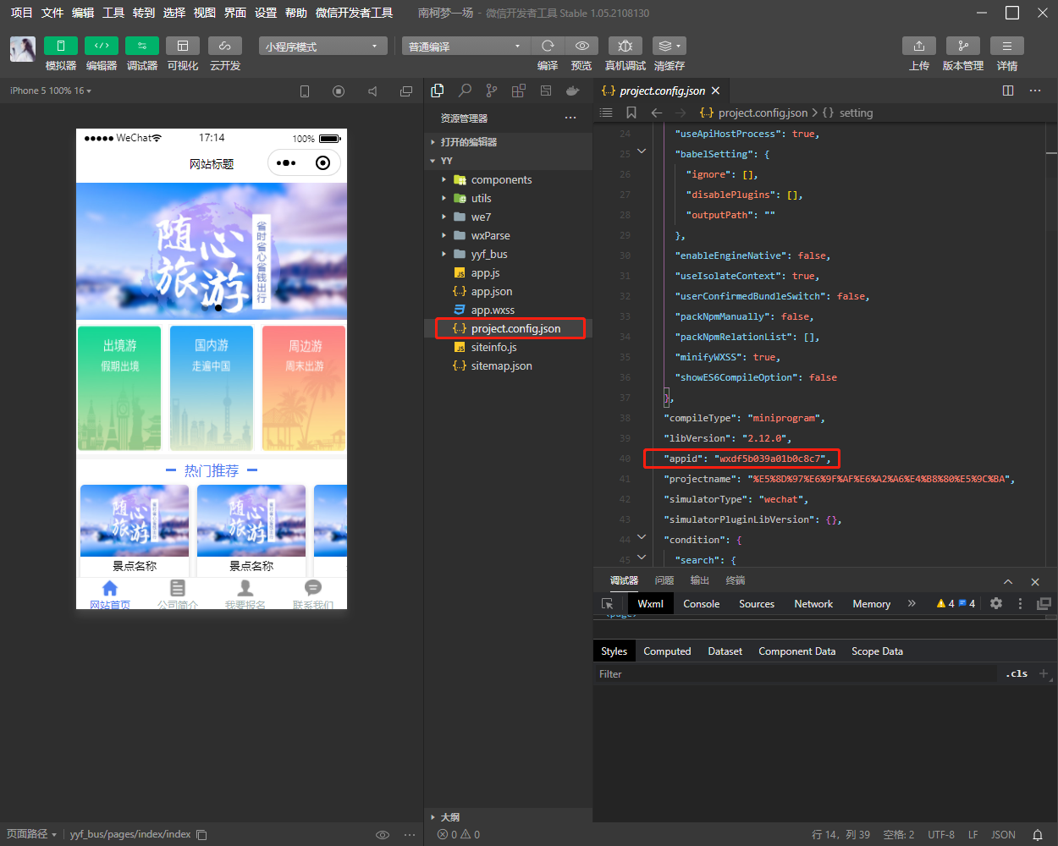This screenshot has height=846, width=1058.
Task: Open the search icon in sidebar
Action: [x=465, y=91]
